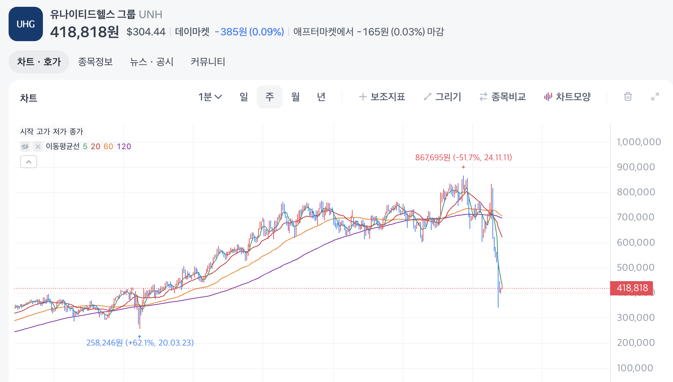Viewport: 673px width, 382px height.
Task: Switch to 년 yearly chart view
Action: click(x=321, y=97)
